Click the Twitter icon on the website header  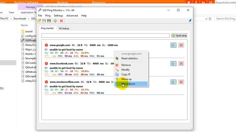(x=188, y=2)
